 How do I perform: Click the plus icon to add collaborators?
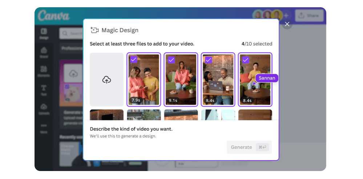pyautogui.click(x=286, y=16)
